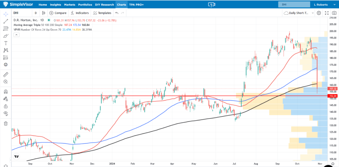The width and height of the screenshot is (339, 167).
Task: Toggle magnet mode
Action: click(6, 92)
